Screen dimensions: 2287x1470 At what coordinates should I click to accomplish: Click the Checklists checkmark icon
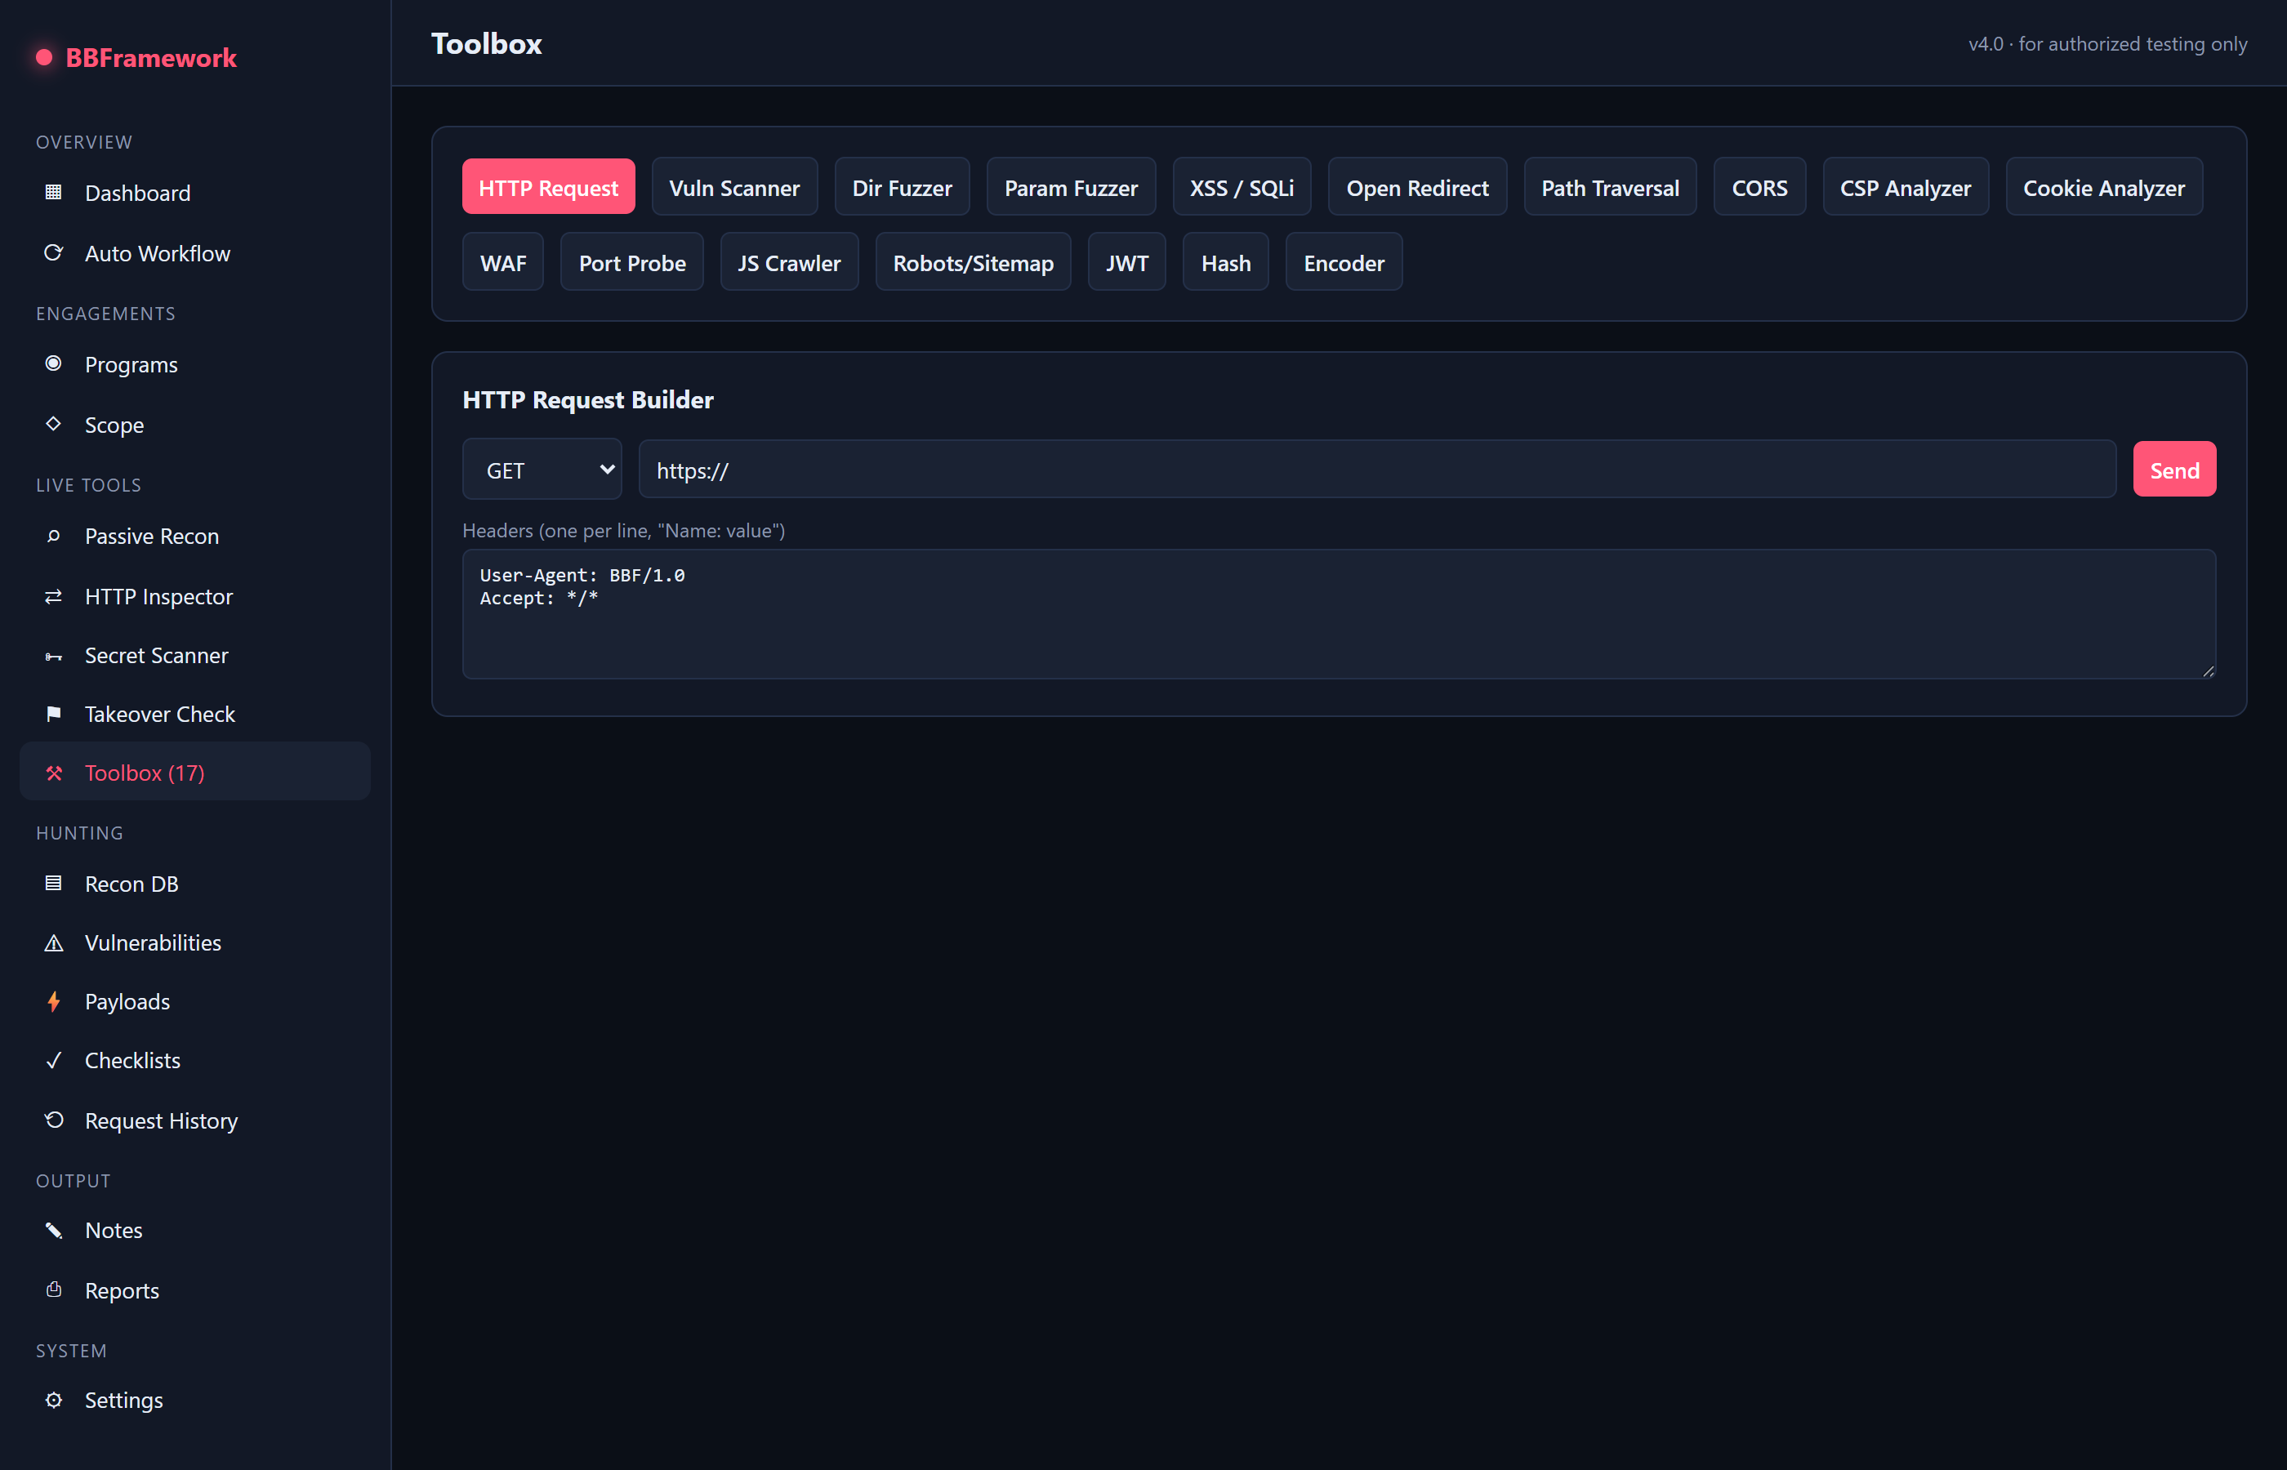tap(53, 1059)
